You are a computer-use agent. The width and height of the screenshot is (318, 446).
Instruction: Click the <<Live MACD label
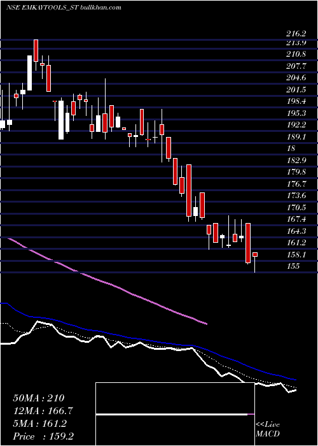tap(268, 429)
